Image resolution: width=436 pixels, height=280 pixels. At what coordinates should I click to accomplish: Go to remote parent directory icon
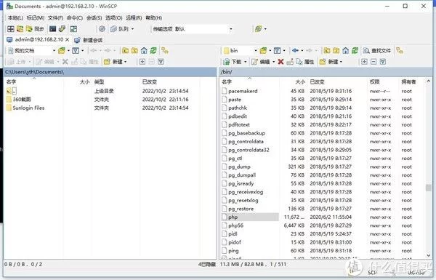[327, 51]
